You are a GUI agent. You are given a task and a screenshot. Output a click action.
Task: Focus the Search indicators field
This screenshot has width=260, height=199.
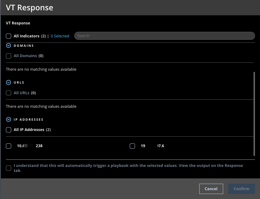pyautogui.click(x=164, y=36)
